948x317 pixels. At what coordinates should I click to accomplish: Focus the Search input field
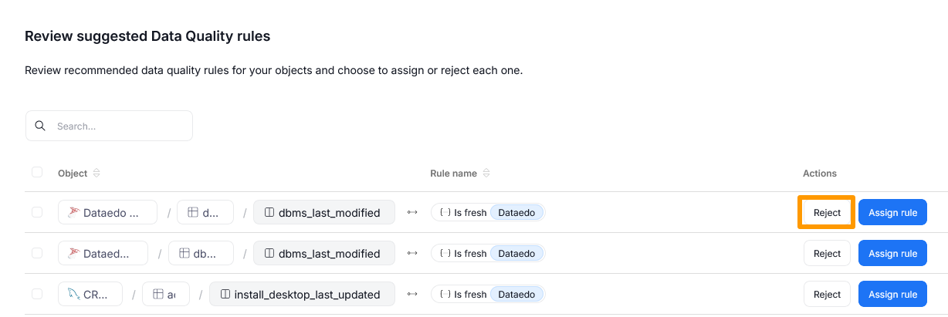pyautogui.click(x=120, y=126)
